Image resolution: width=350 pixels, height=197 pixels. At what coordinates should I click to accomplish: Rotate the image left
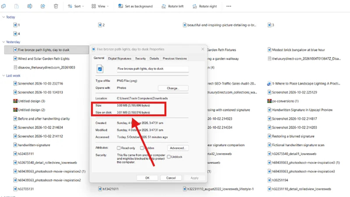point(172,6)
